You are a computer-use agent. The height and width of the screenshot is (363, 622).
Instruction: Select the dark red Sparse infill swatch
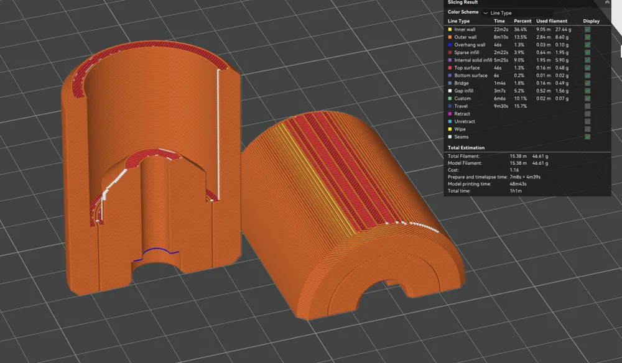coord(450,52)
